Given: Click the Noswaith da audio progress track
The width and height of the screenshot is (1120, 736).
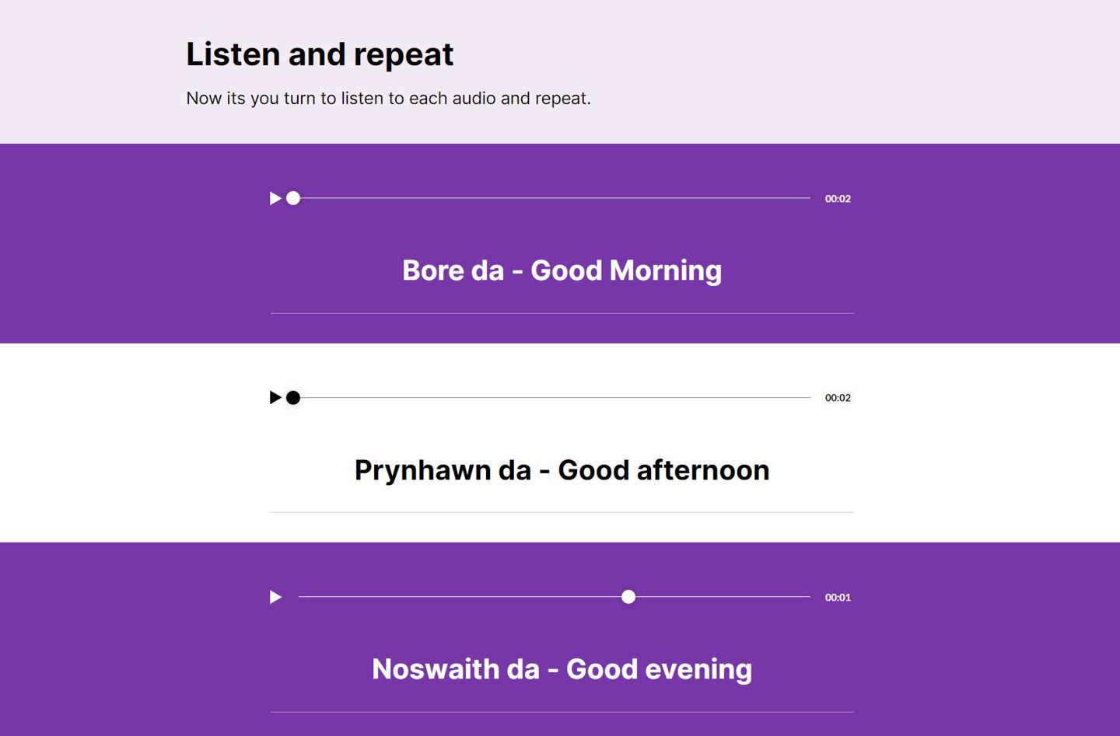Looking at the screenshot, I should tap(467, 597).
